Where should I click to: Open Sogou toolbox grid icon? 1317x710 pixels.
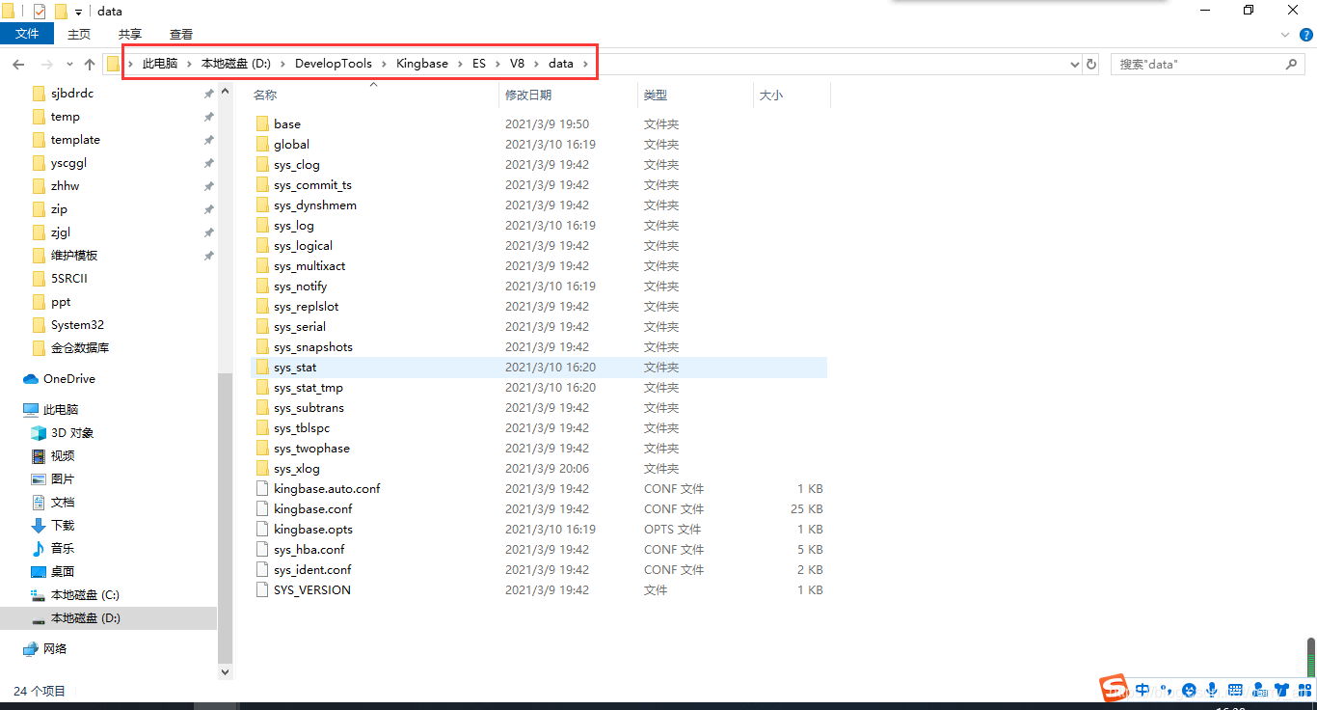point(1304,690)
